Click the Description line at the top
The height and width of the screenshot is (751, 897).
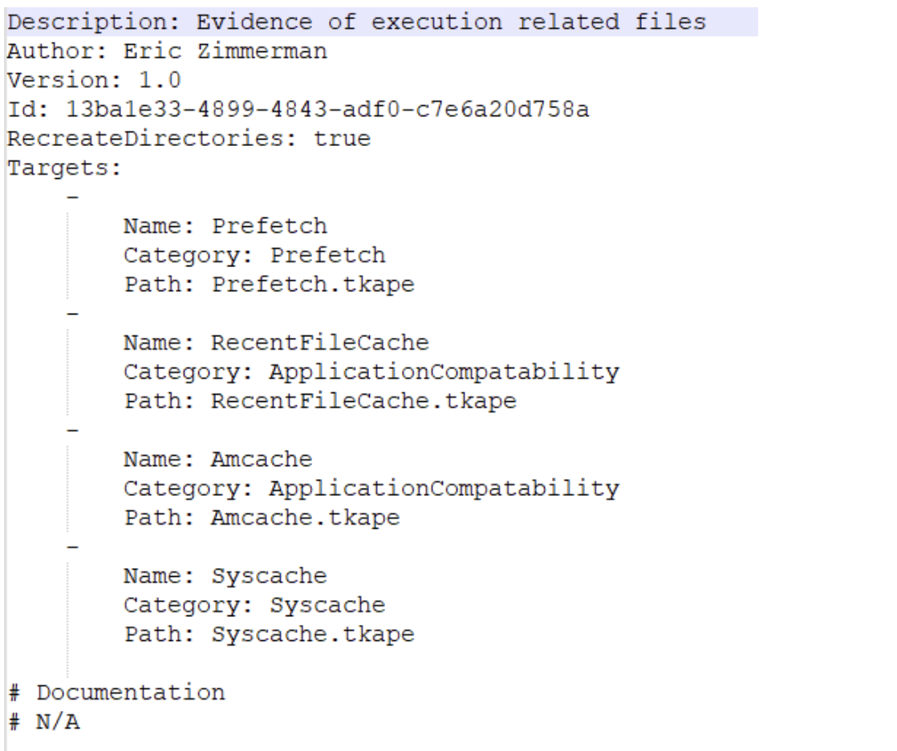(357, 22)
